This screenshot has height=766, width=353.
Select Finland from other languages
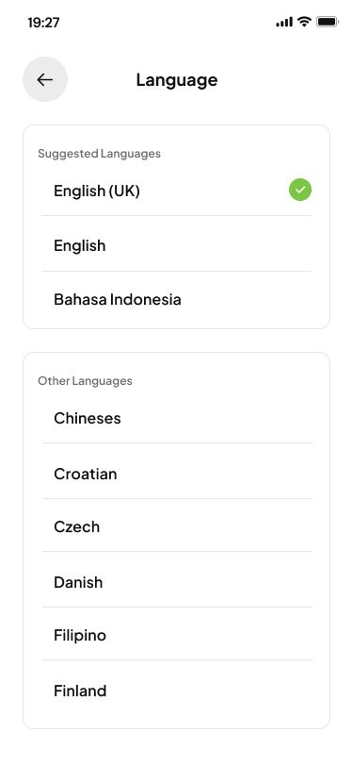point(178,690)
